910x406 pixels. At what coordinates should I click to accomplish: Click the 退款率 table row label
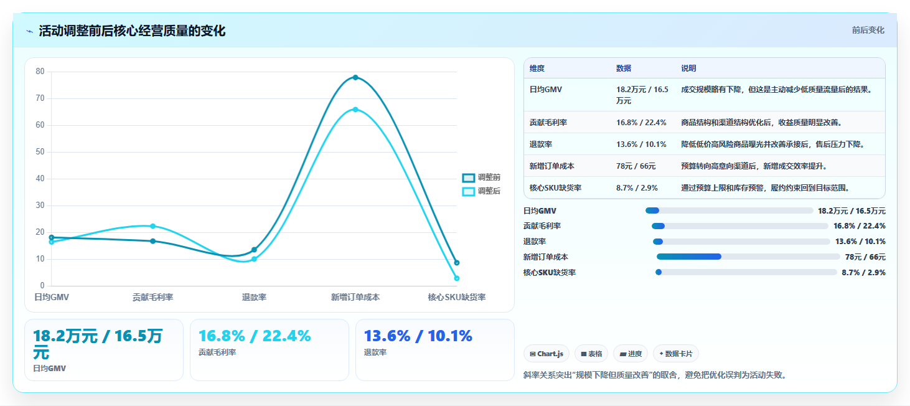(541, 144)
